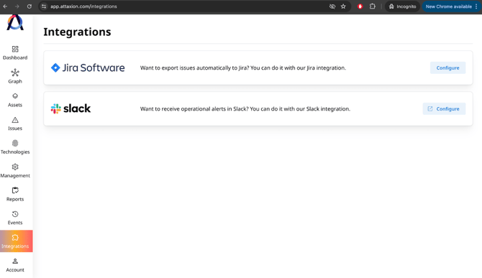The image size is (482, 278).
Task: Click the Slack logo
Action: (x=71, y=108)
